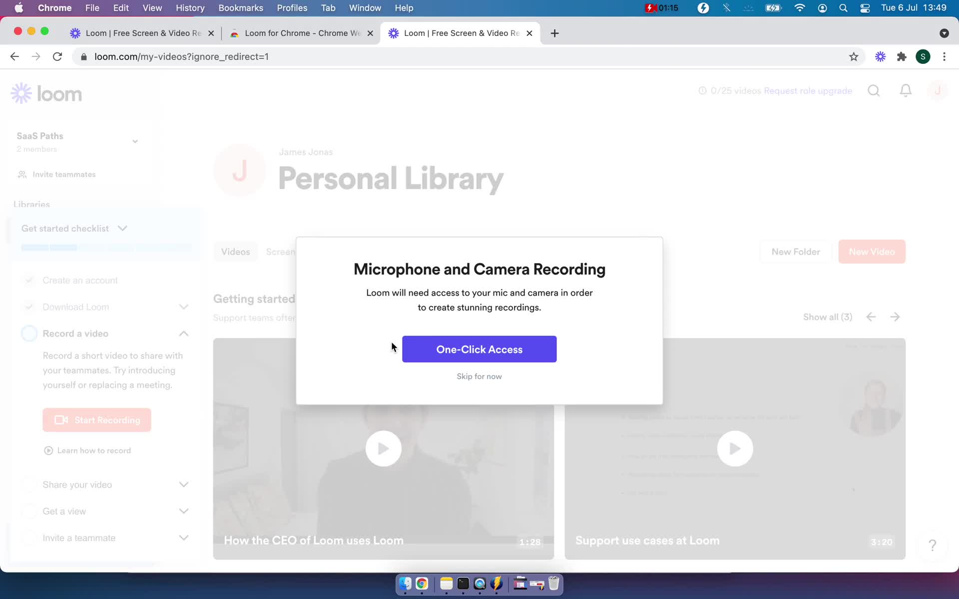Click the user profile avatar icon
959x599 pixels.
[938, 90]
